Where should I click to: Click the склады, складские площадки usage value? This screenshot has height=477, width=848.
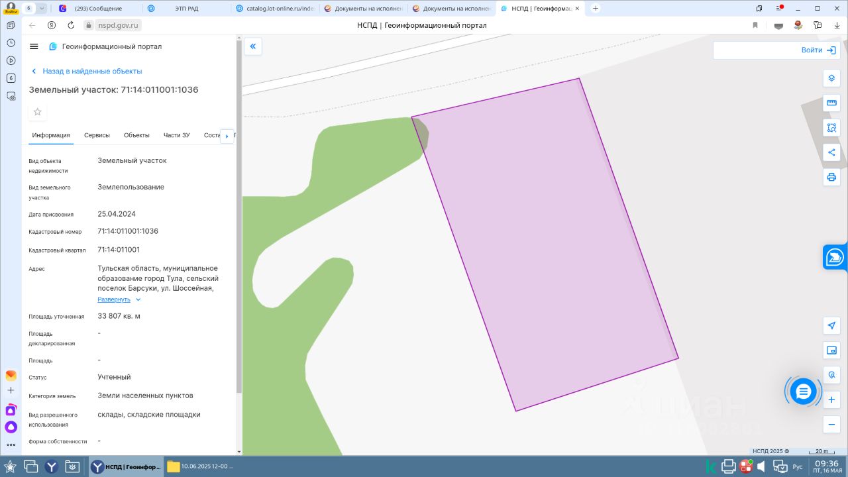[x=149, y=415]
